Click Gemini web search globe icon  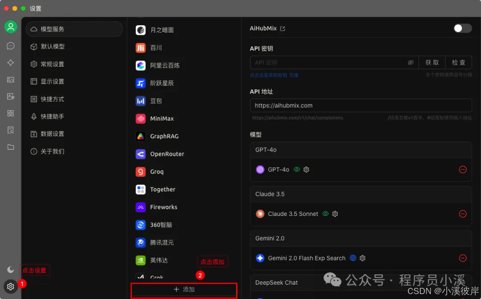353,258
